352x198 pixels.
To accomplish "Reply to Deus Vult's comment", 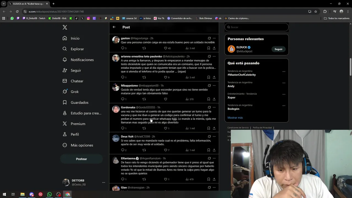I will [123, 150].
